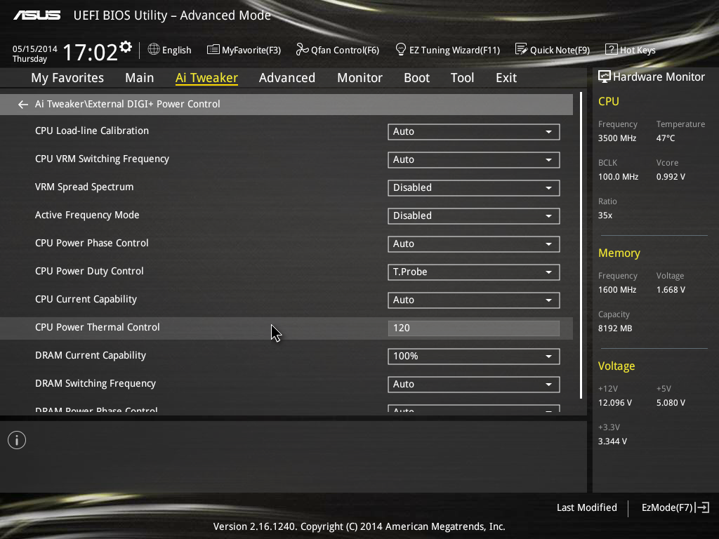Click the Qfan Control fan icon
The width and height of the screenshot is (719, 539).
pos(302,49)
